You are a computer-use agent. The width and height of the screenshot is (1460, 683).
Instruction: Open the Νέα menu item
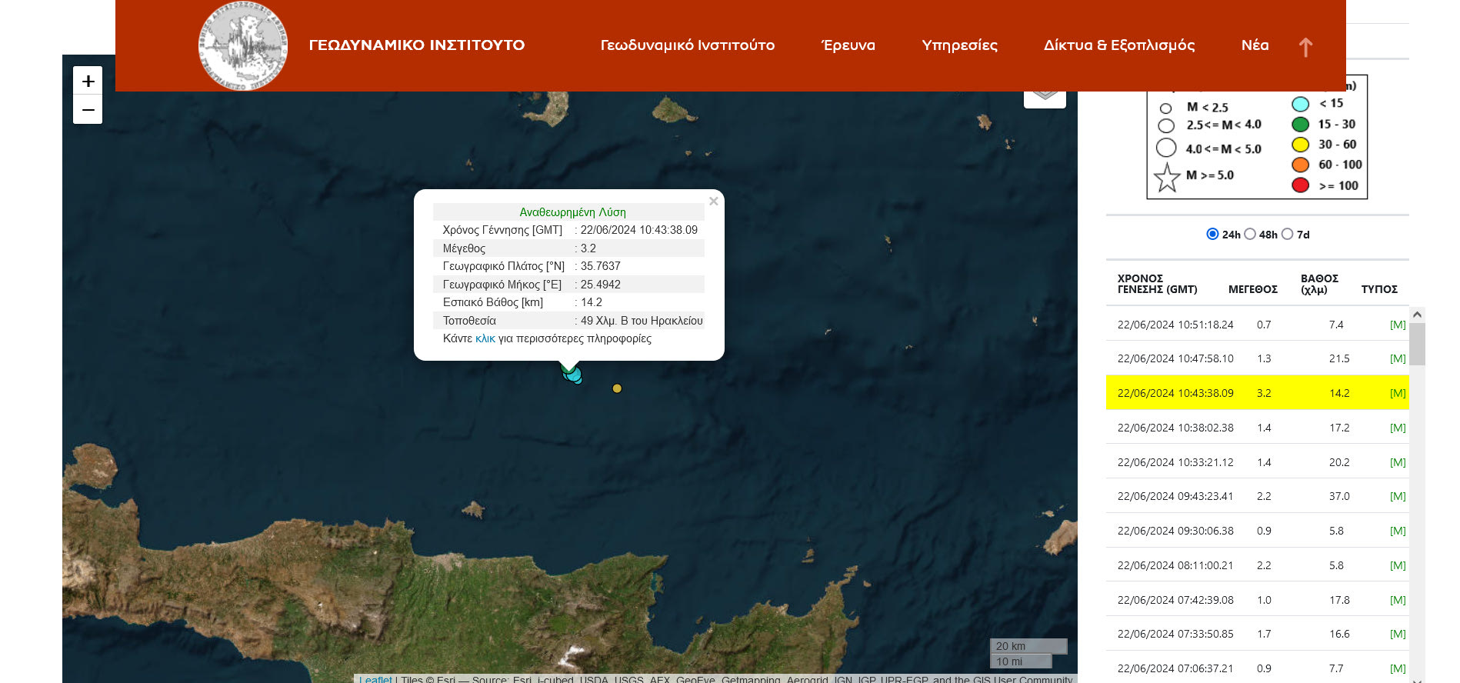tap(1255, 45)
